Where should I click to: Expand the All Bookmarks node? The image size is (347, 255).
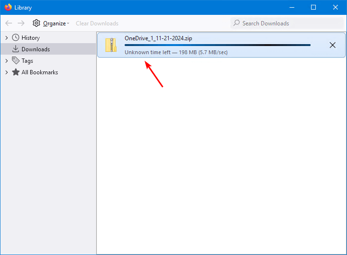(6, 72)
